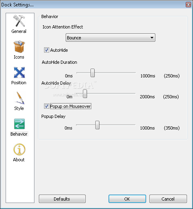Click the Position label in sidebar
193x209 pixels.
click(19, 83)
